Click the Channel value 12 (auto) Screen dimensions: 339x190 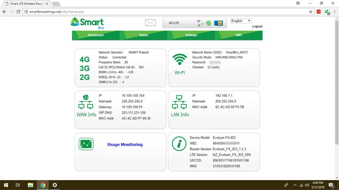(x=213, y=67)
